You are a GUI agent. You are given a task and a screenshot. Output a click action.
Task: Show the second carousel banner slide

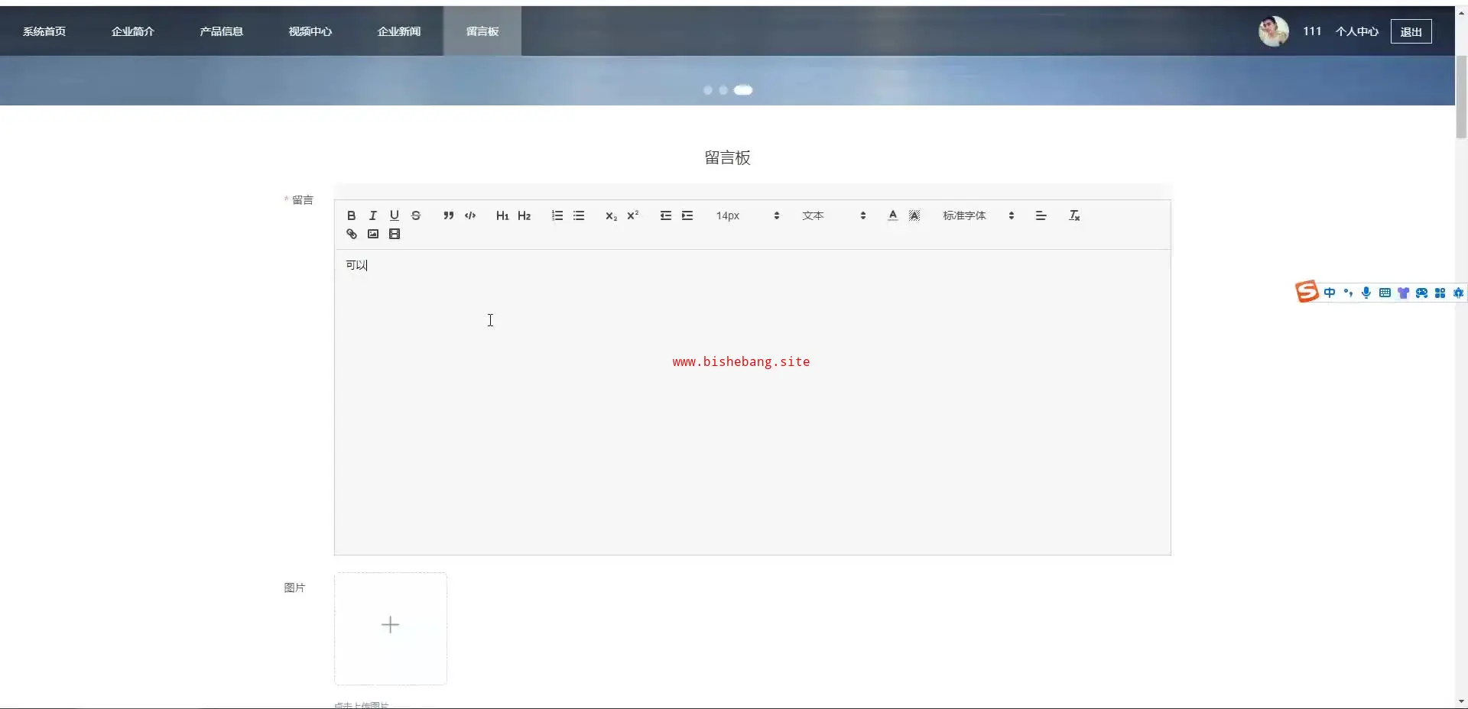[x=723, y=90]
